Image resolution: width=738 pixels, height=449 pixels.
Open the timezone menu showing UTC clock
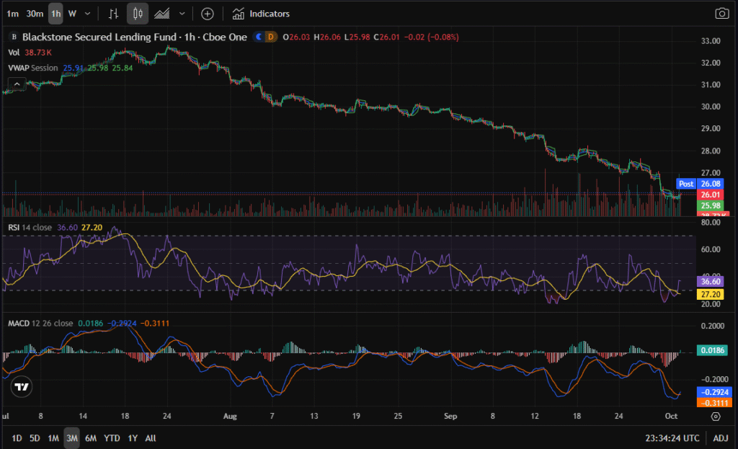(674, 438)
